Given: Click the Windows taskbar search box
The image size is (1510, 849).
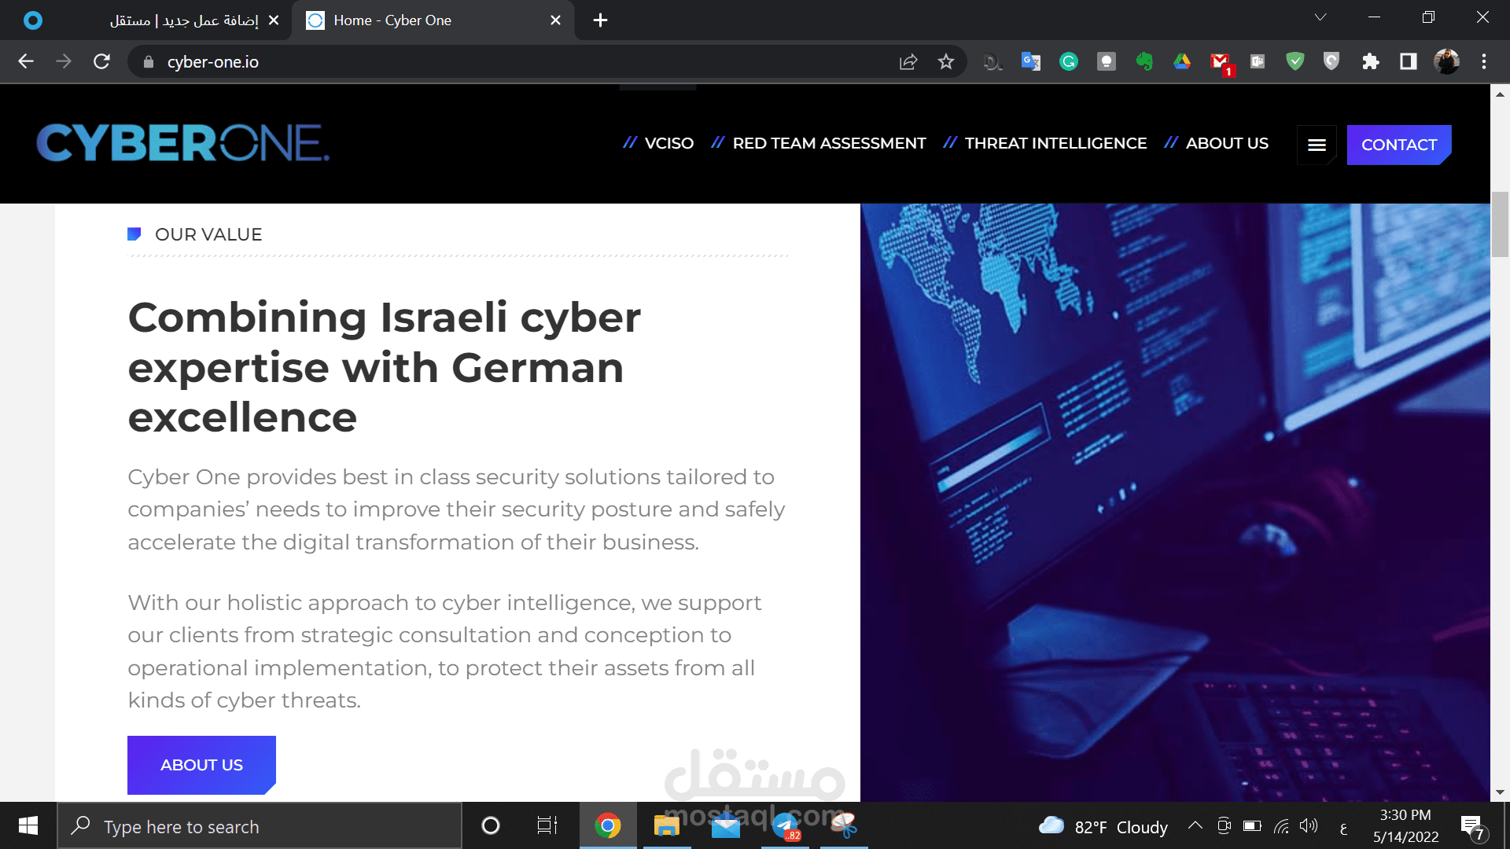Looking at the screenshot, I should 260,826.
